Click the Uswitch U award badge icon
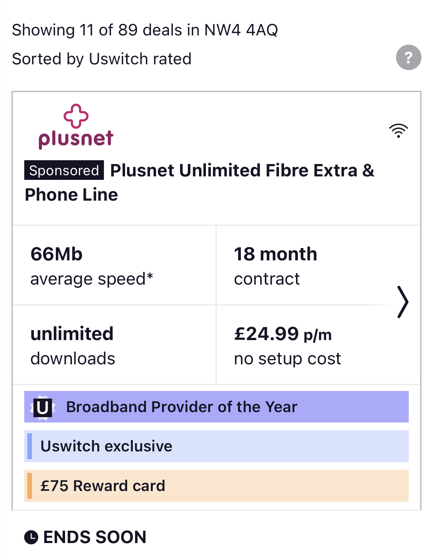This screenshot has width=433, height=560. tap(42, 407)
